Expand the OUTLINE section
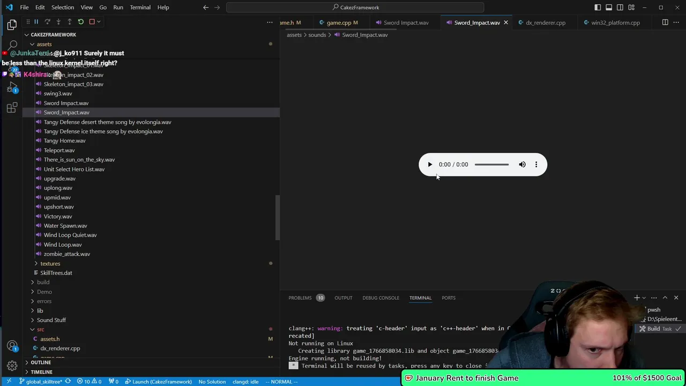 41,362
